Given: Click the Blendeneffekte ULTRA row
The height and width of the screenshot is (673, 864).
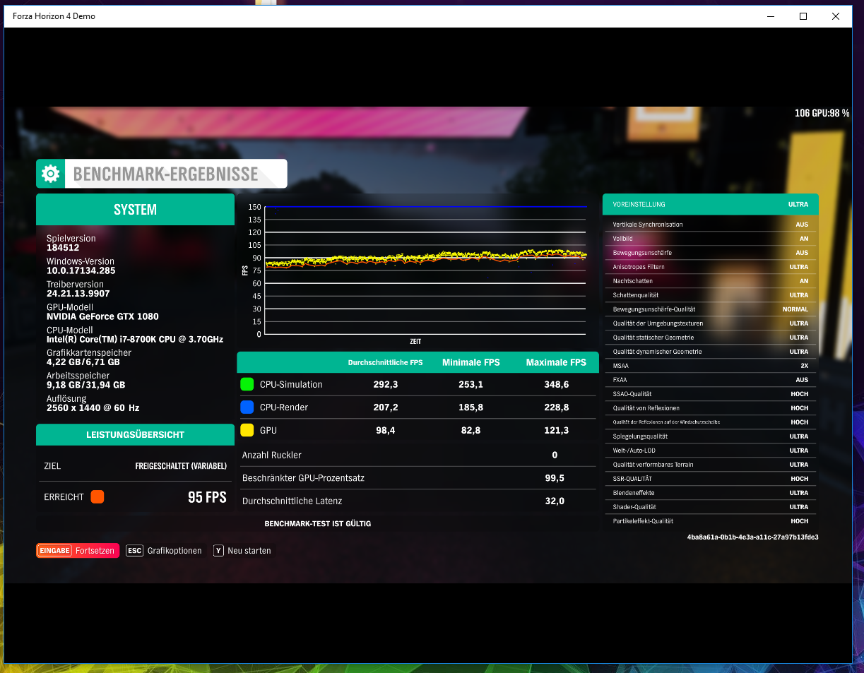Looking at the screenshot, I should point(710,493).
